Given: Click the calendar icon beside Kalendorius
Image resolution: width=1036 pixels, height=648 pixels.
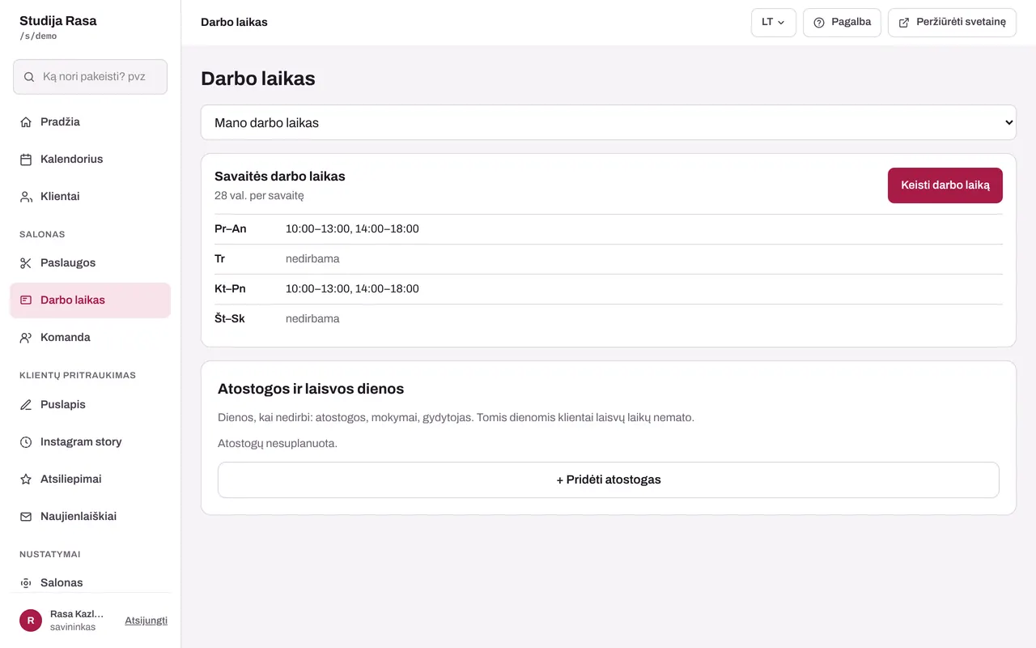Looking at the screenshot, I should coord(26,160).
